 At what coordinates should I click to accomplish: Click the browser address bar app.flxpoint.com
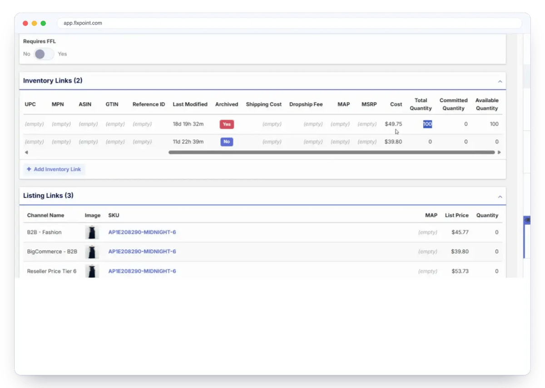pyautogui.click(x=289, y=23)
